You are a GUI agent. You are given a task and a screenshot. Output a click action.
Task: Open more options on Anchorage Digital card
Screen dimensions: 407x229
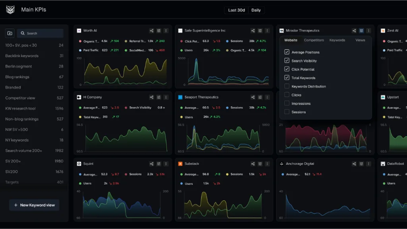point(368,164)
